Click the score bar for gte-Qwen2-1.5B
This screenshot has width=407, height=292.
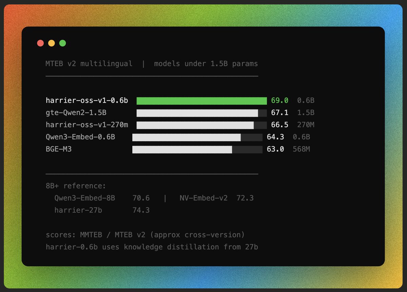202,113
